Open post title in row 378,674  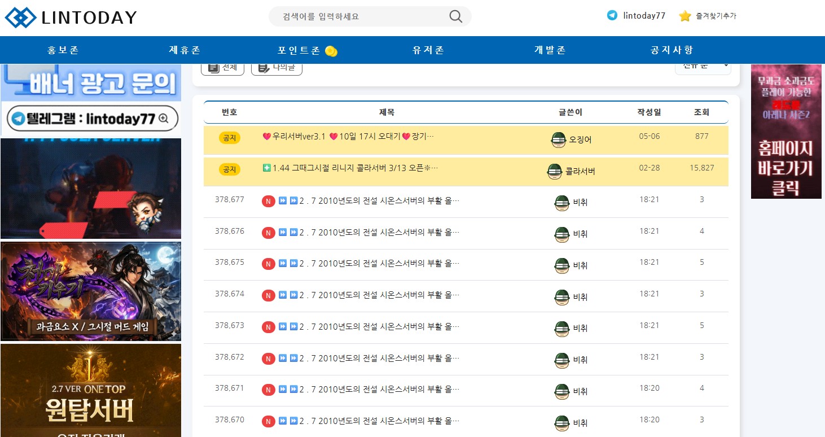pyautogui.click(x=369, y=295)
